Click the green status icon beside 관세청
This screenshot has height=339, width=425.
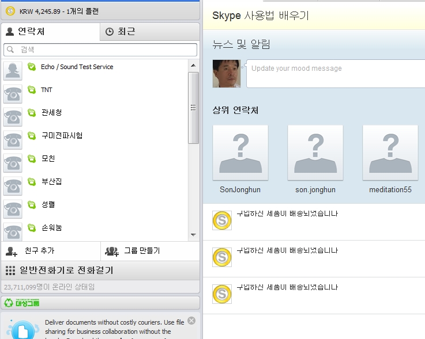(x=32, y=113)
